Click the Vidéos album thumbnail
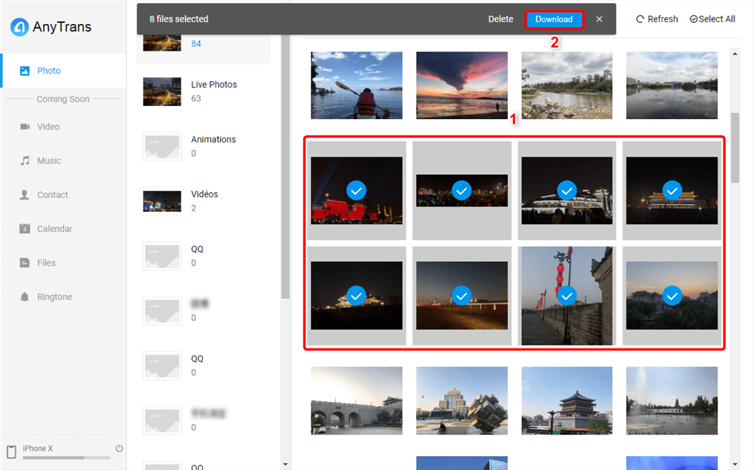The height and width of the screenshot is (470, 753). (162, 201)
